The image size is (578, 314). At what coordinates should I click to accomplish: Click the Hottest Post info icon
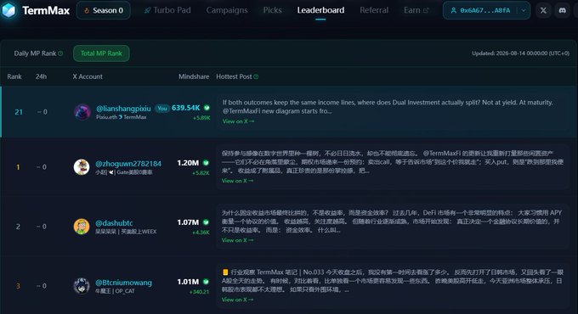256,76
